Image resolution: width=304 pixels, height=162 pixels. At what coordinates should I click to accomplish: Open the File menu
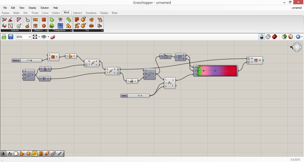(5, 8)
